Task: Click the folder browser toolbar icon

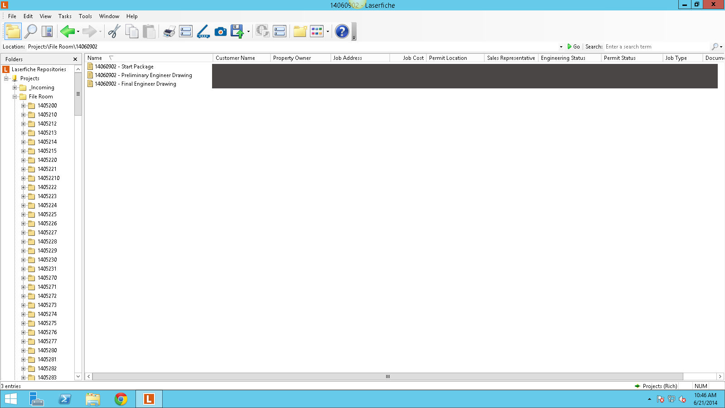Action: [13, 31]
